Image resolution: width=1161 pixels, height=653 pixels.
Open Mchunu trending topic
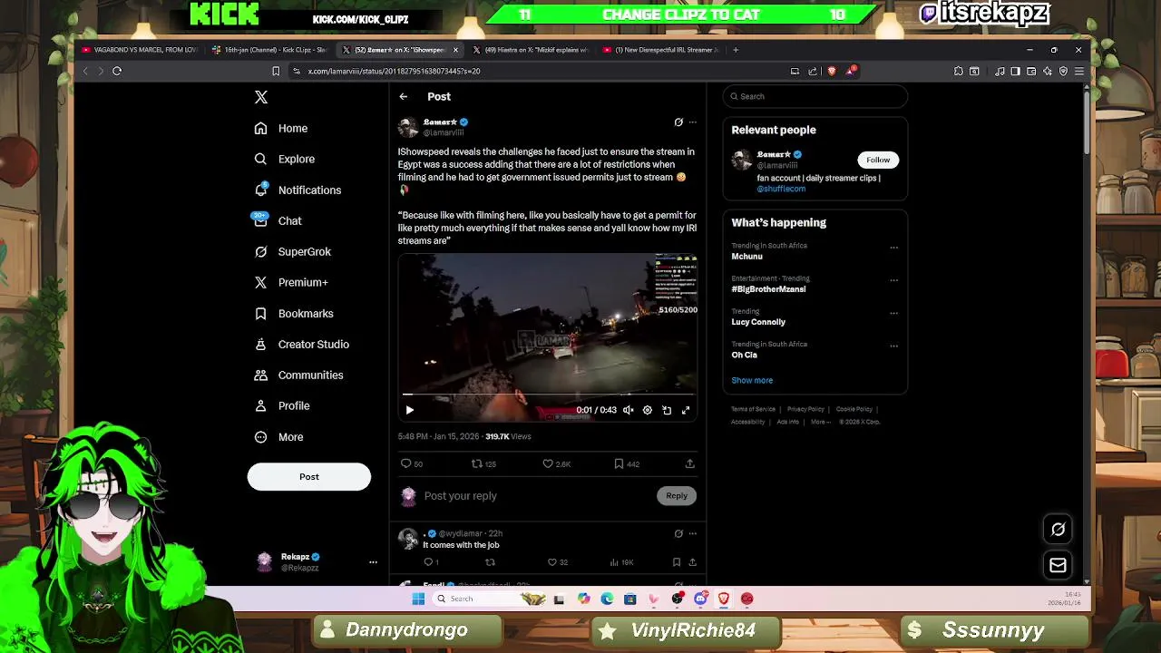(746, 257)
